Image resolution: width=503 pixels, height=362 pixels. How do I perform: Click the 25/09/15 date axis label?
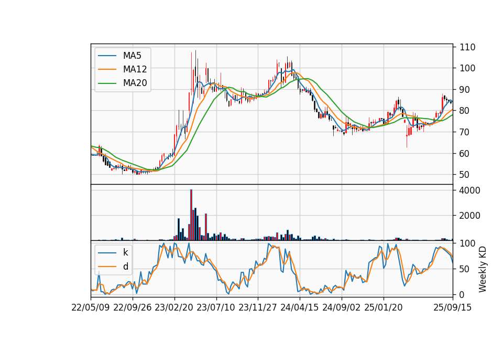(x=453, y=308)
